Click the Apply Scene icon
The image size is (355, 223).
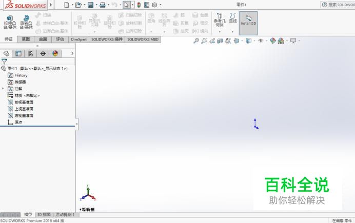click(281, 40)
